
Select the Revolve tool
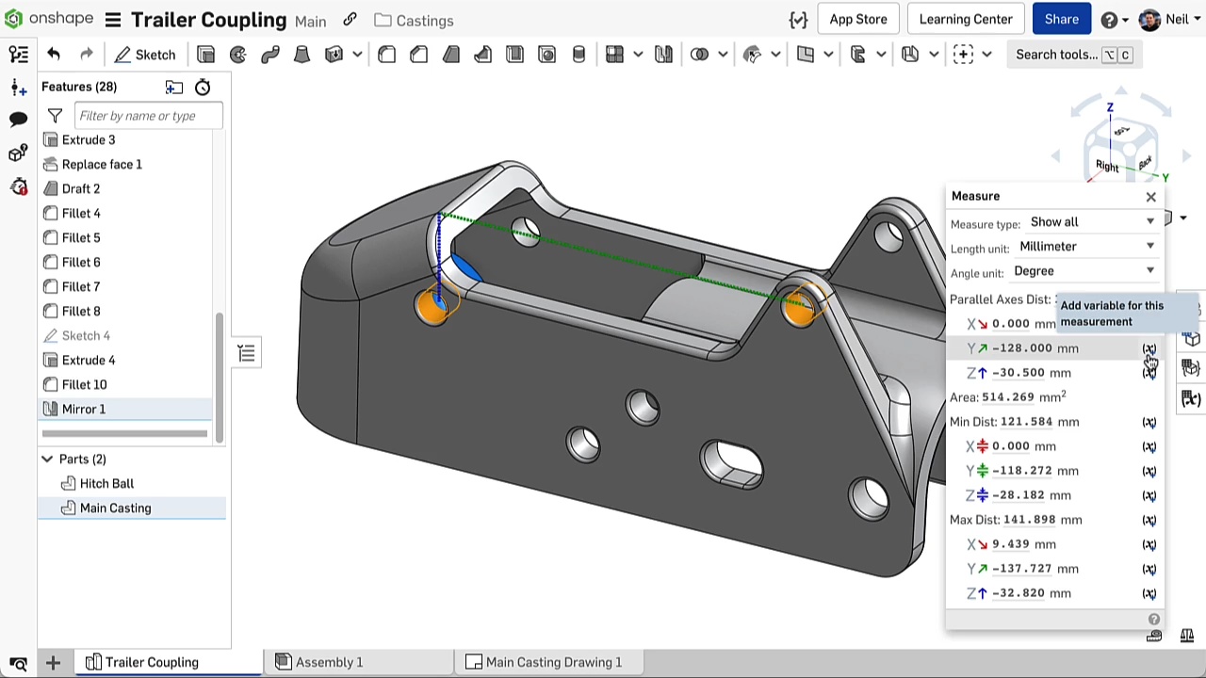click(x=238, y=55)
